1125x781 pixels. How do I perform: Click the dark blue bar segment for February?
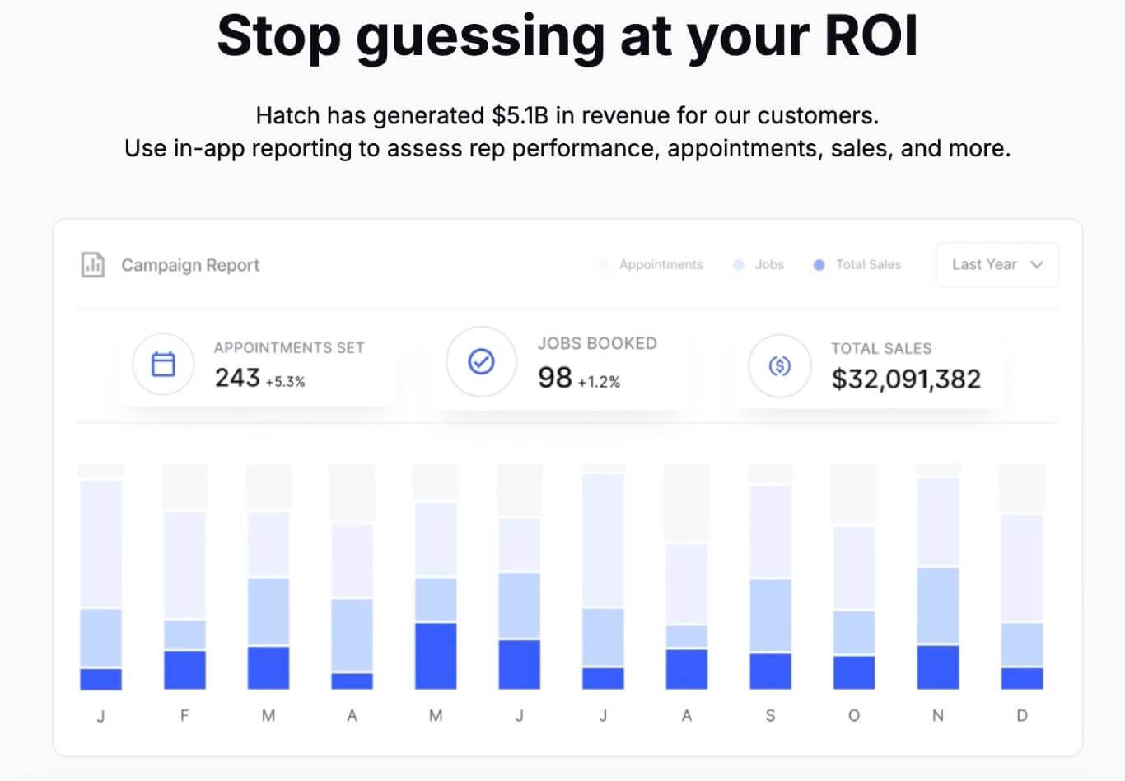coord(184,670)
